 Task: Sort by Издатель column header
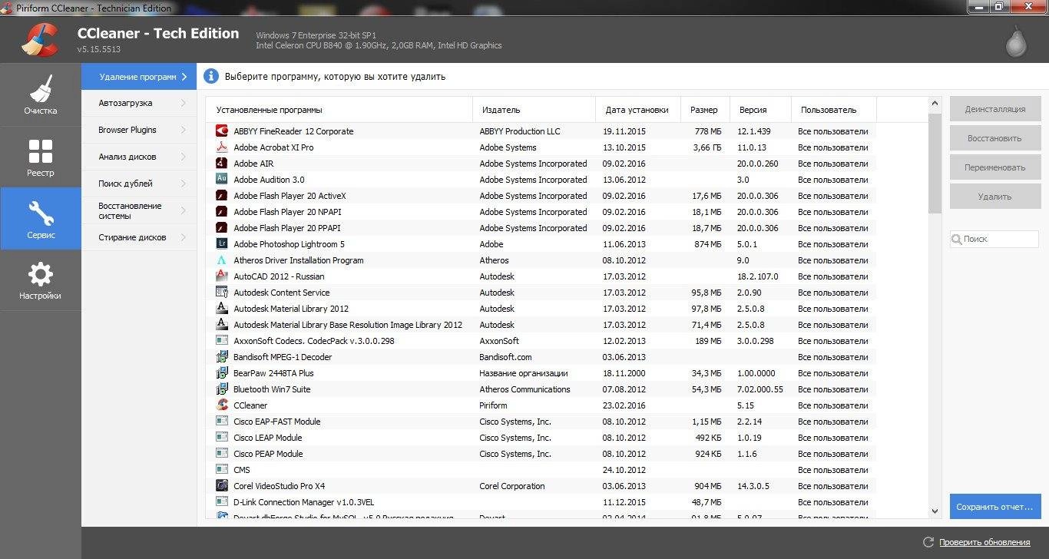pos(534,110)
